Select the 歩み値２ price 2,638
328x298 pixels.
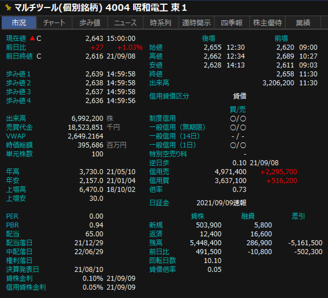point(94,83)
